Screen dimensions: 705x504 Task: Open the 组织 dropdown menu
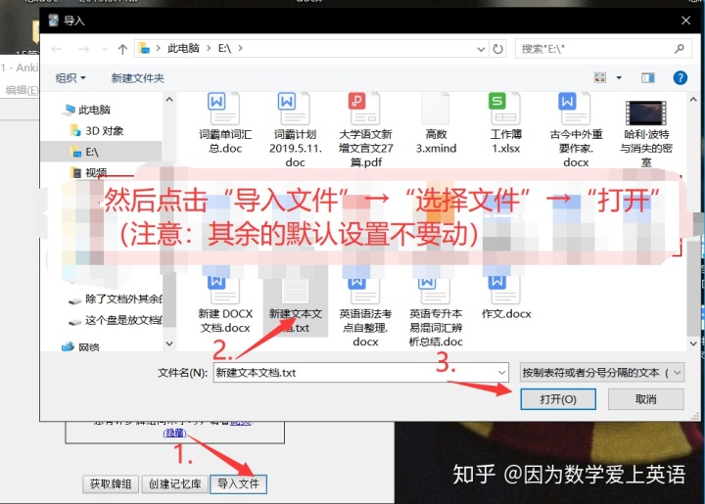coord(70,78)
